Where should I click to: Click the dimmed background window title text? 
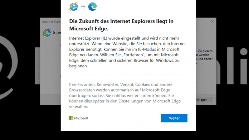(51, 21)
